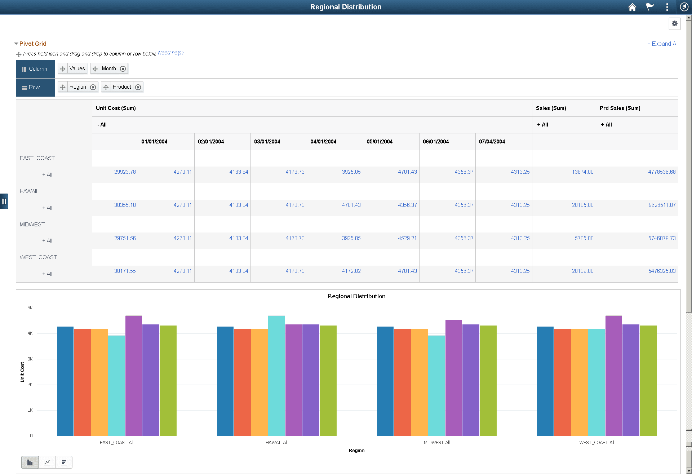Viewport: 692px width, 474px height.
Task: Expand All under Sales (Sum)
Action: click(542, 125)
